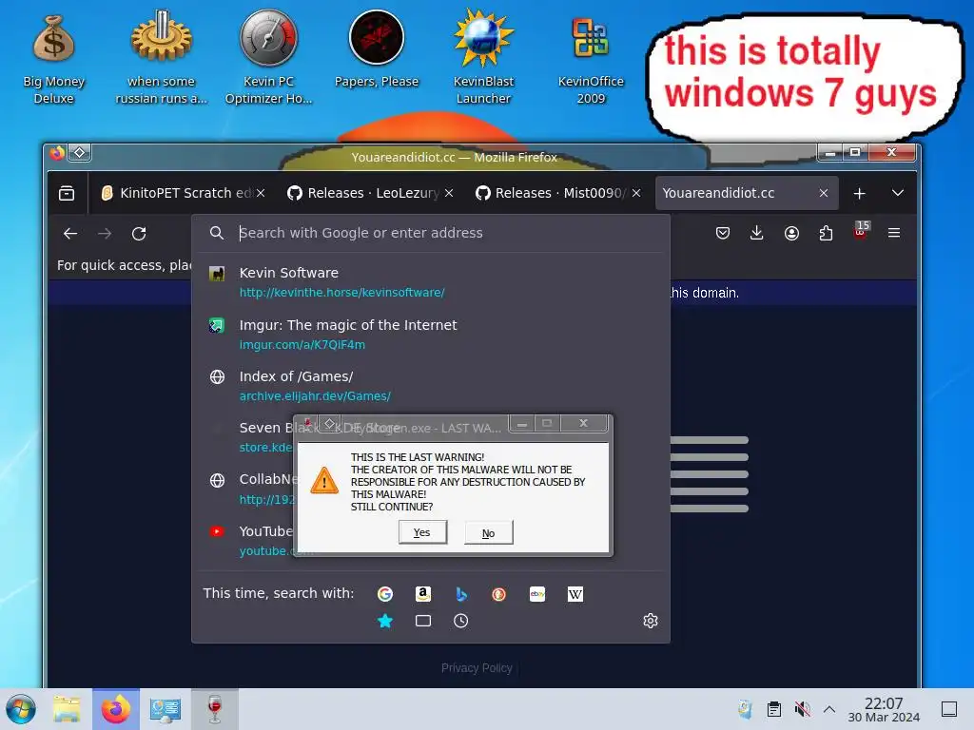The width and height of the screenshot is (974, 730).
Task: Search this time with DuckDuckGo icon
Action: click(498, 594)
